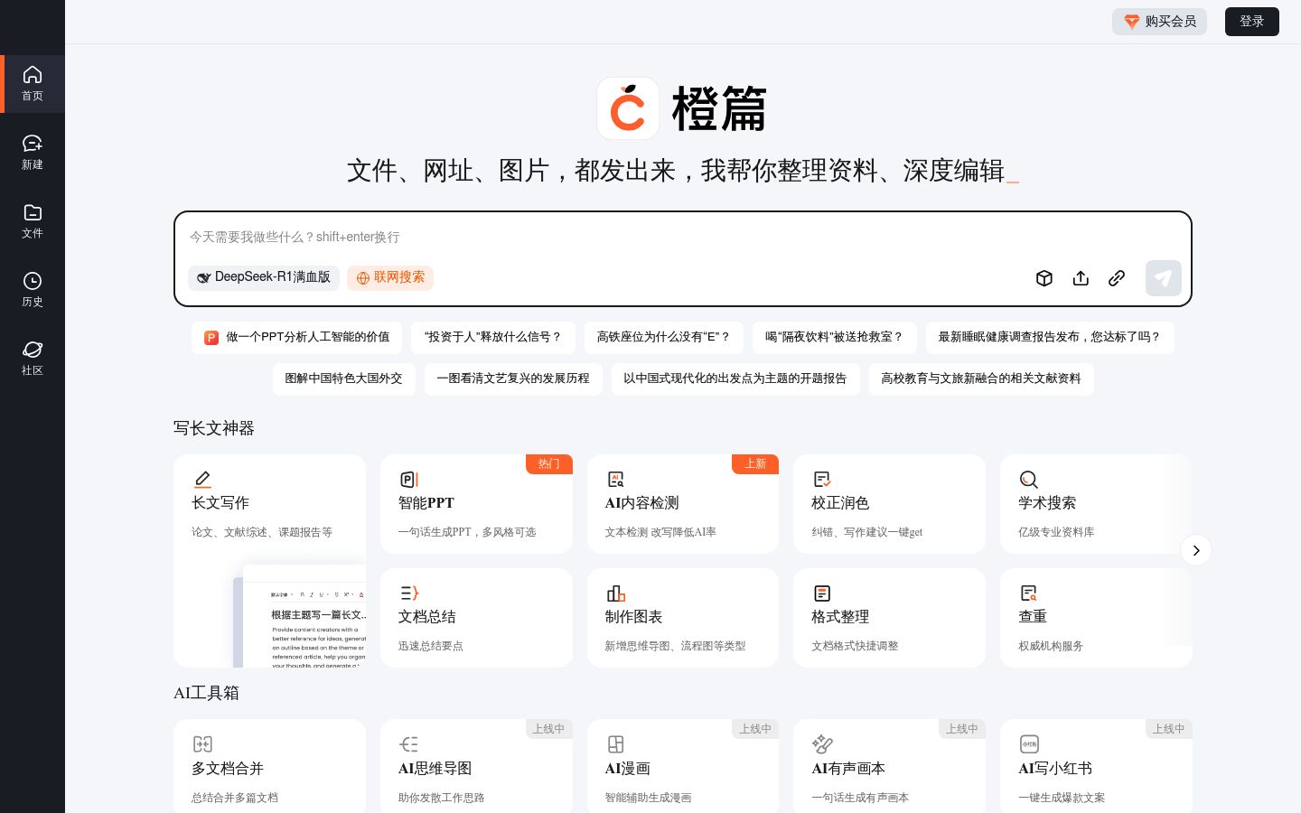
Task: Click the send paper-plane button
Action: tap(1164, 278)
